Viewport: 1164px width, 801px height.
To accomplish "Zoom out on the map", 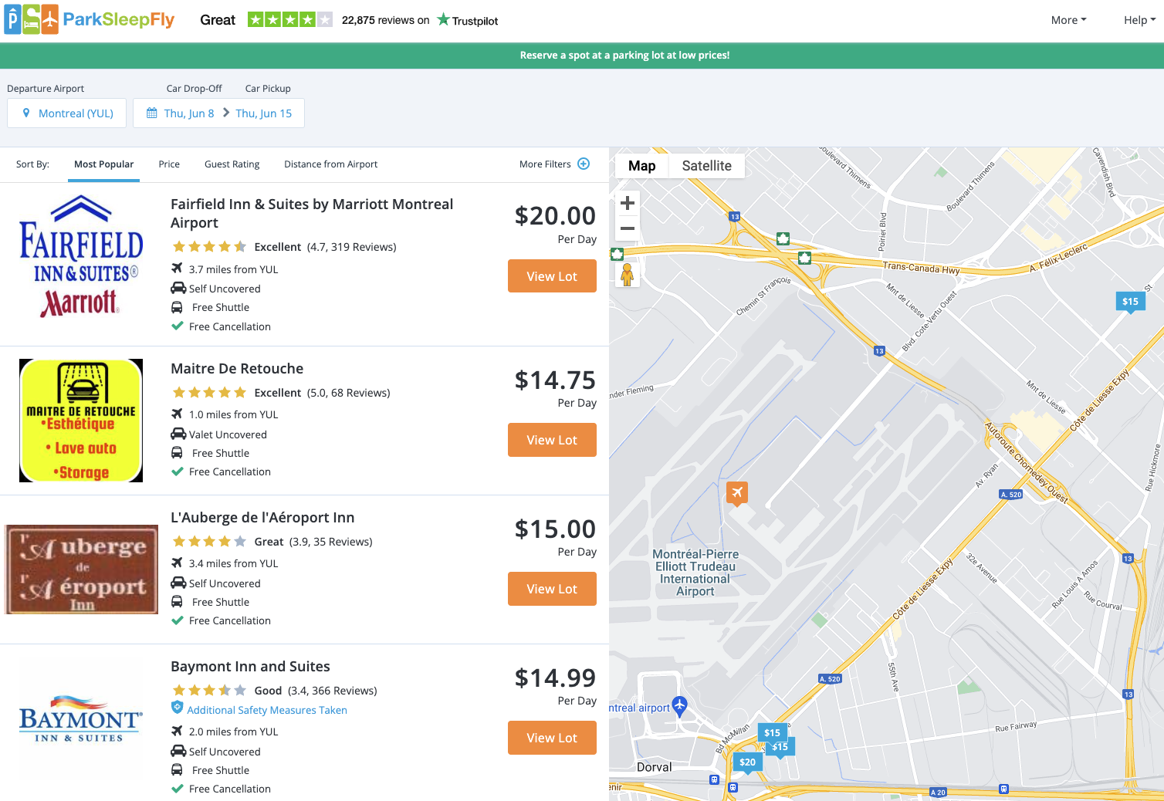I will (628, 228).
